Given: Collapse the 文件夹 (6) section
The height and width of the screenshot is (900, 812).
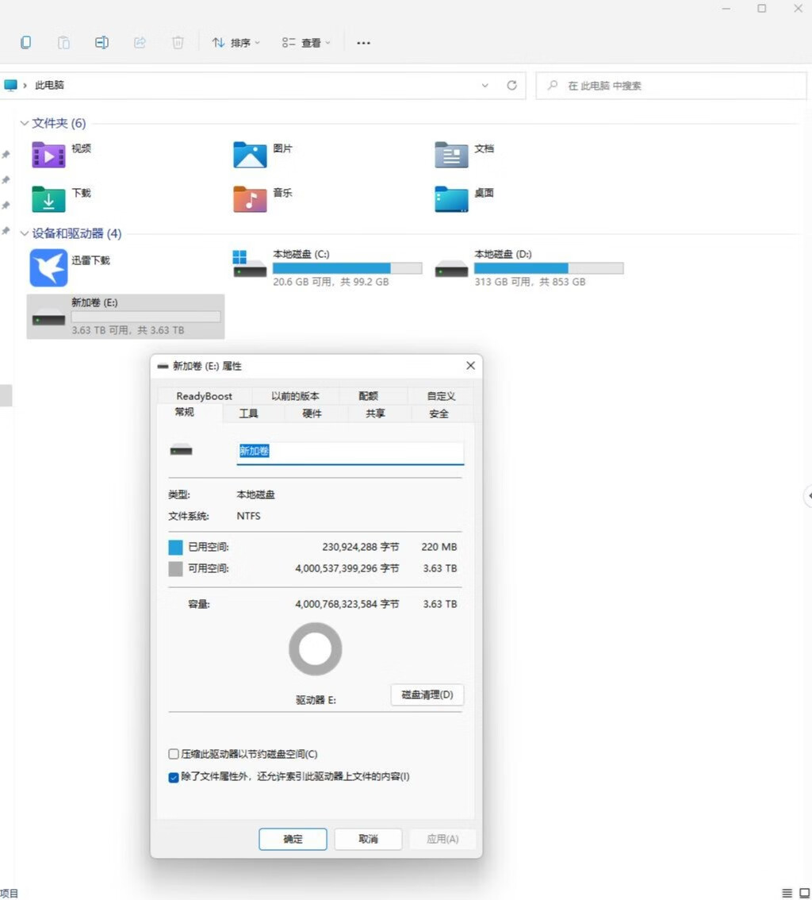Looking at the screenshot, I should coord(24,123).
